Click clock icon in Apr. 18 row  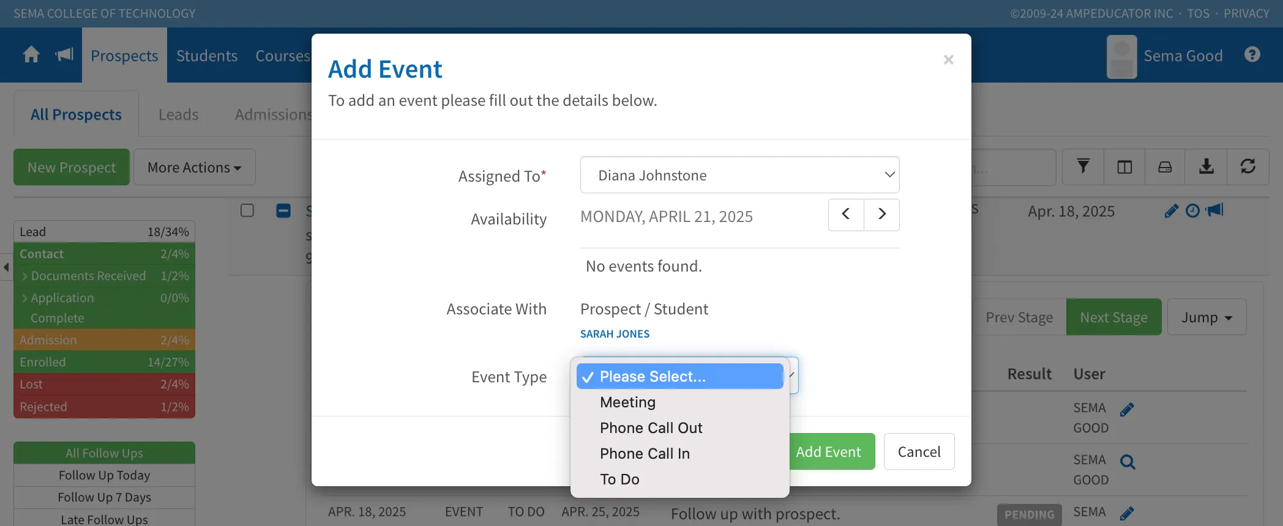point(1192,211)
